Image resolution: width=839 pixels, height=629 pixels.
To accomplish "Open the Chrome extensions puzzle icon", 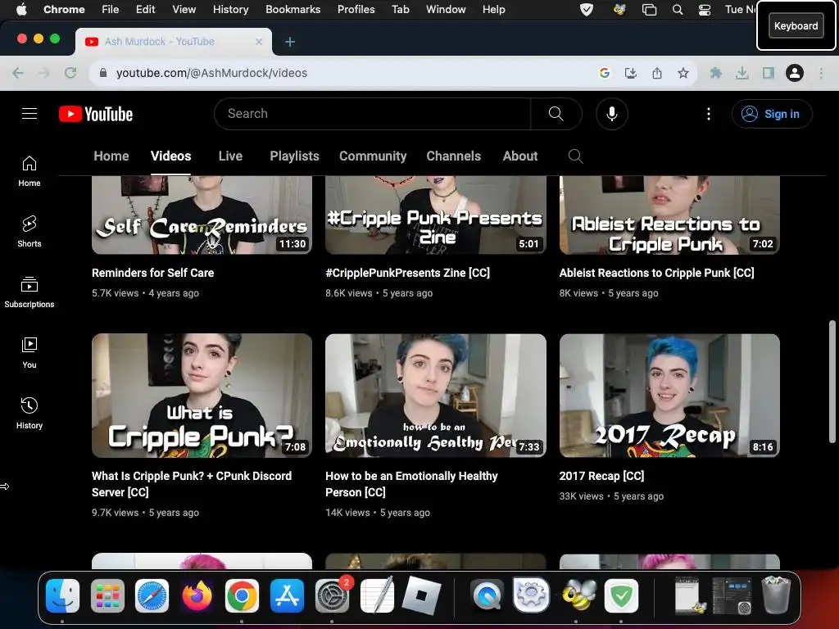I will coord(715,73).
